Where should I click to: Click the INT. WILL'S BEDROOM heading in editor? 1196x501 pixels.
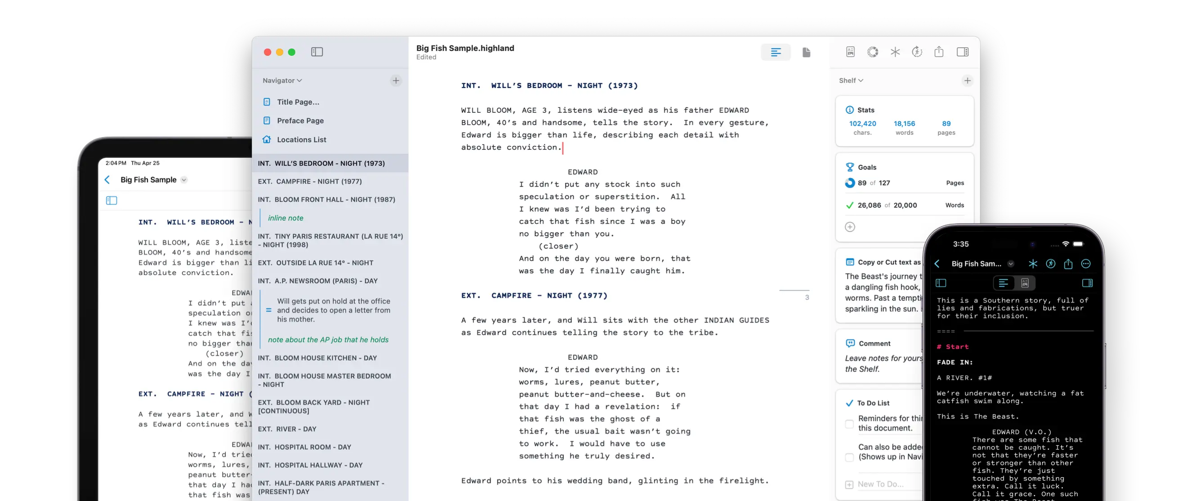549,85
